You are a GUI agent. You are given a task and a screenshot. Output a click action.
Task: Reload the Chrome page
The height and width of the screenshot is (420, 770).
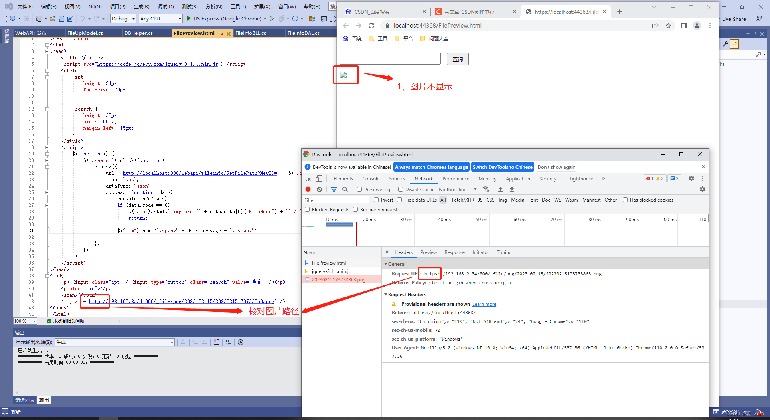(x=371, y=26)
